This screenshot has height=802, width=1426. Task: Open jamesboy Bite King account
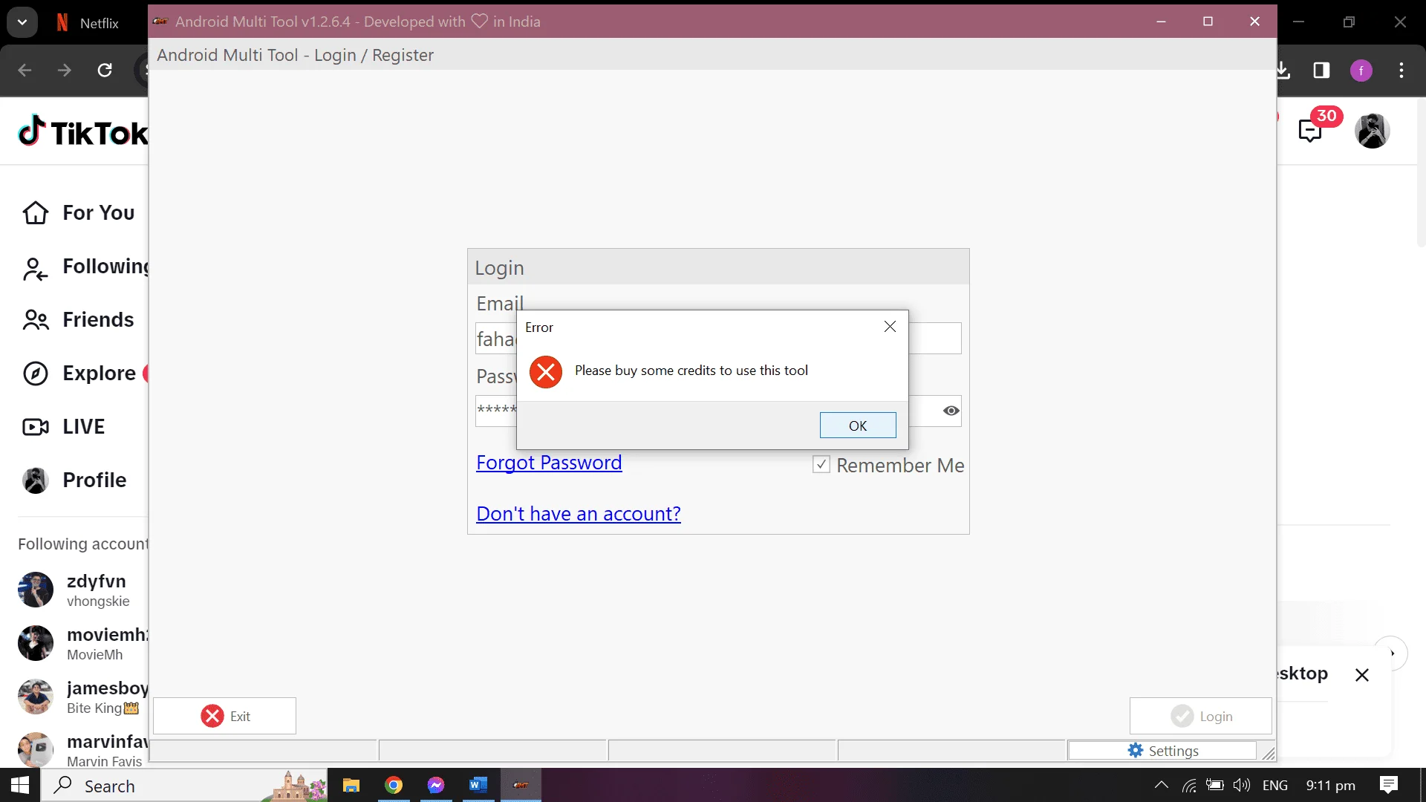(83, 697)
